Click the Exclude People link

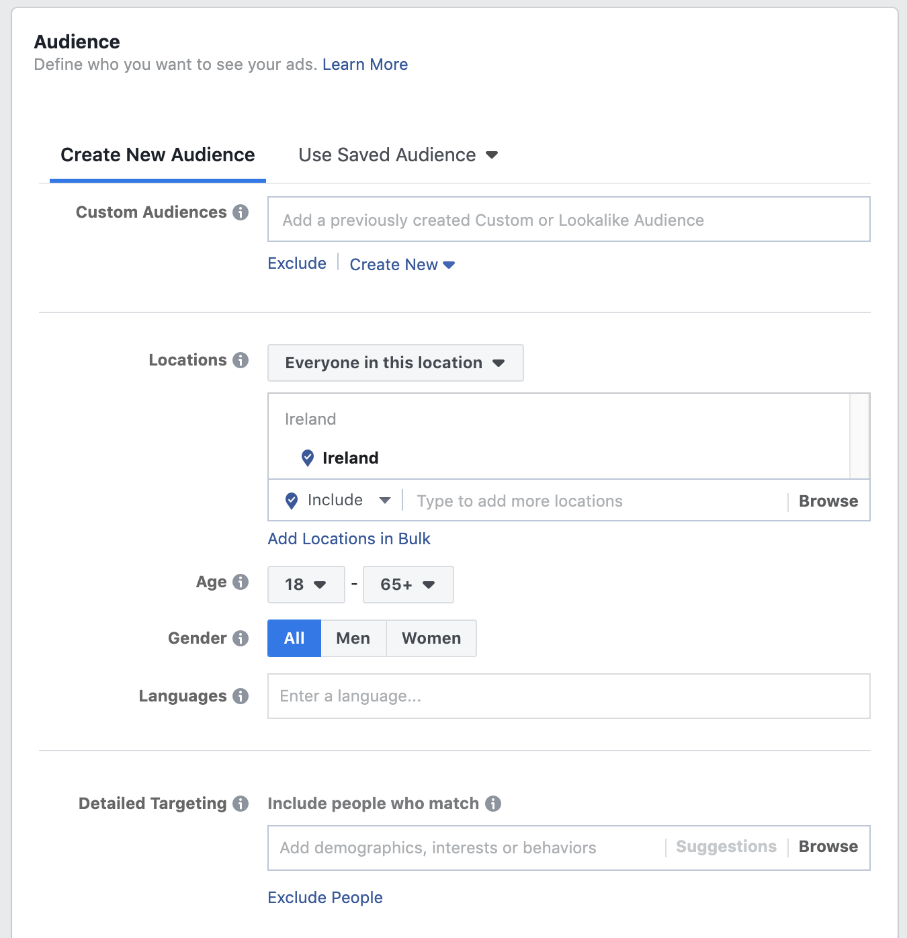point(325,898)
